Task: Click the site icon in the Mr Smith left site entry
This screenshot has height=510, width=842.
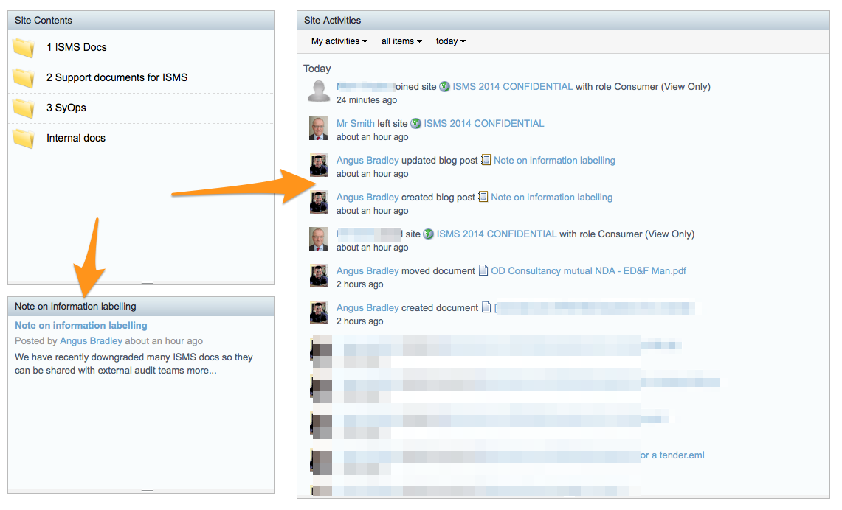Action: 415,124
